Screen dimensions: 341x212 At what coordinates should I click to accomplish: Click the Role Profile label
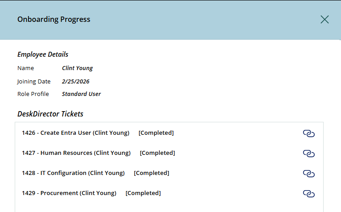33,94
